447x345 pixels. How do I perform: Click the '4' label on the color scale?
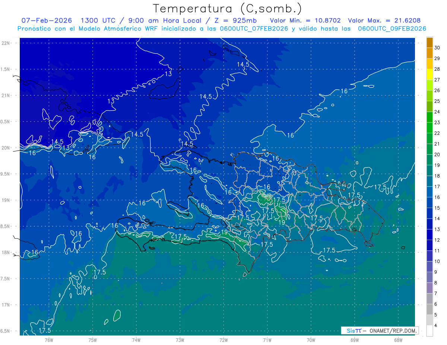(436, 325)
